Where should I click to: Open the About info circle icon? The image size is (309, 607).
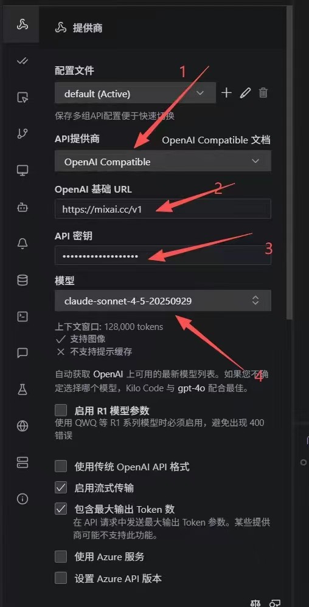[x=23, y=499]
